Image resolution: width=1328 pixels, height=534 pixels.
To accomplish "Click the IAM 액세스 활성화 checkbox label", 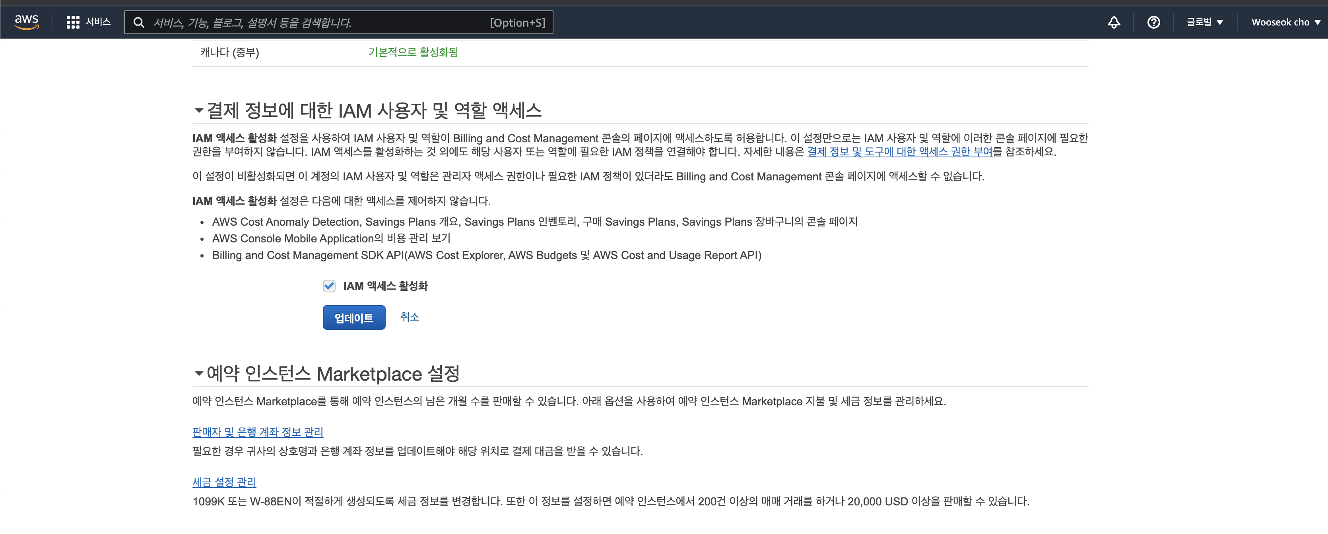I will point(385,286).
